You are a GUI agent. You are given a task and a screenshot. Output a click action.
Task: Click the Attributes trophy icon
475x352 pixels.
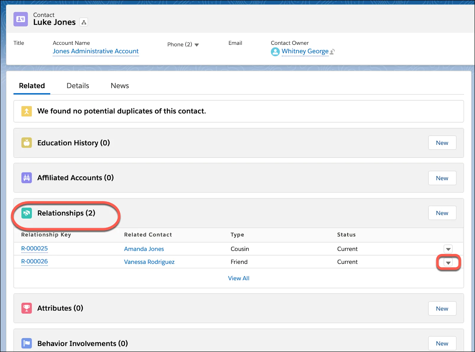[x=26, y=308]
